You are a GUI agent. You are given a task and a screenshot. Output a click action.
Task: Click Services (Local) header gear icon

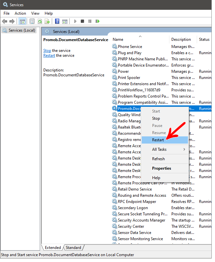(48, 32)
